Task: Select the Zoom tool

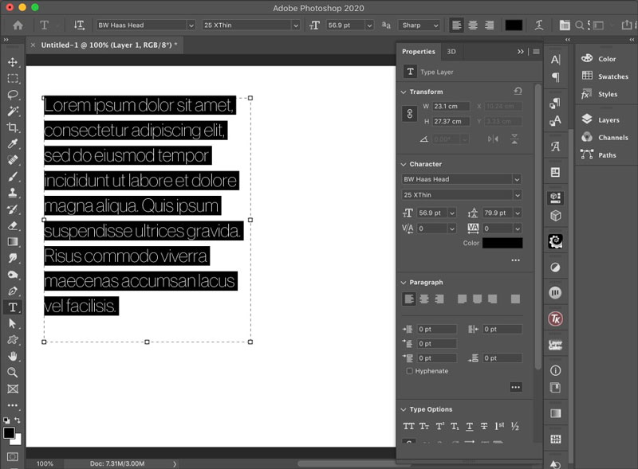Action: click(13, 372)
